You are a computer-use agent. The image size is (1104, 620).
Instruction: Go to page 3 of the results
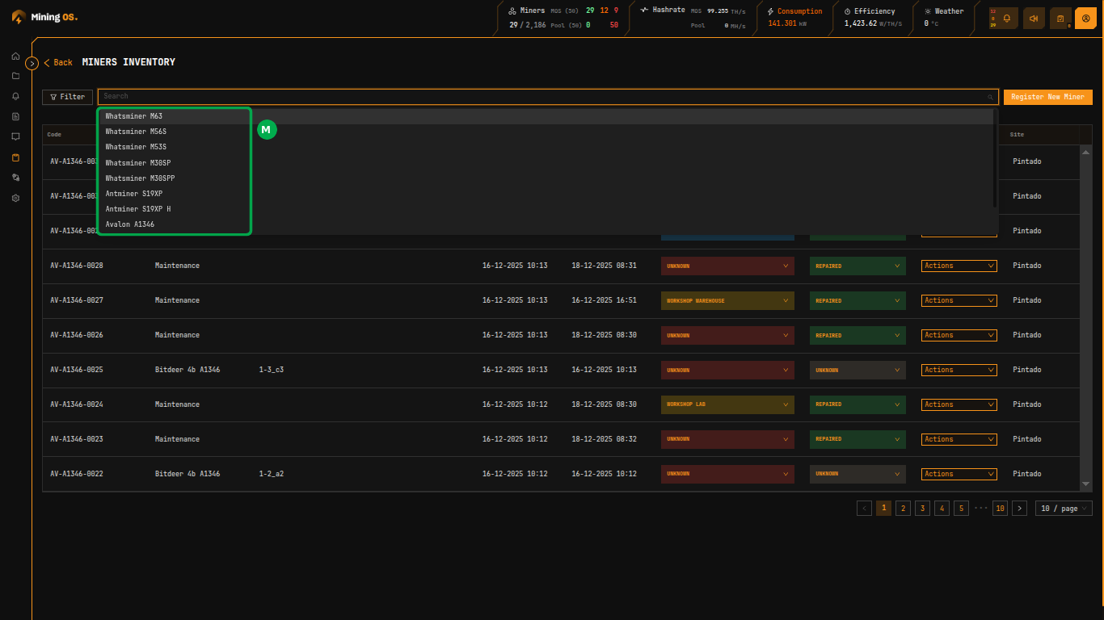pyautogui.click(x=922, y=509)
